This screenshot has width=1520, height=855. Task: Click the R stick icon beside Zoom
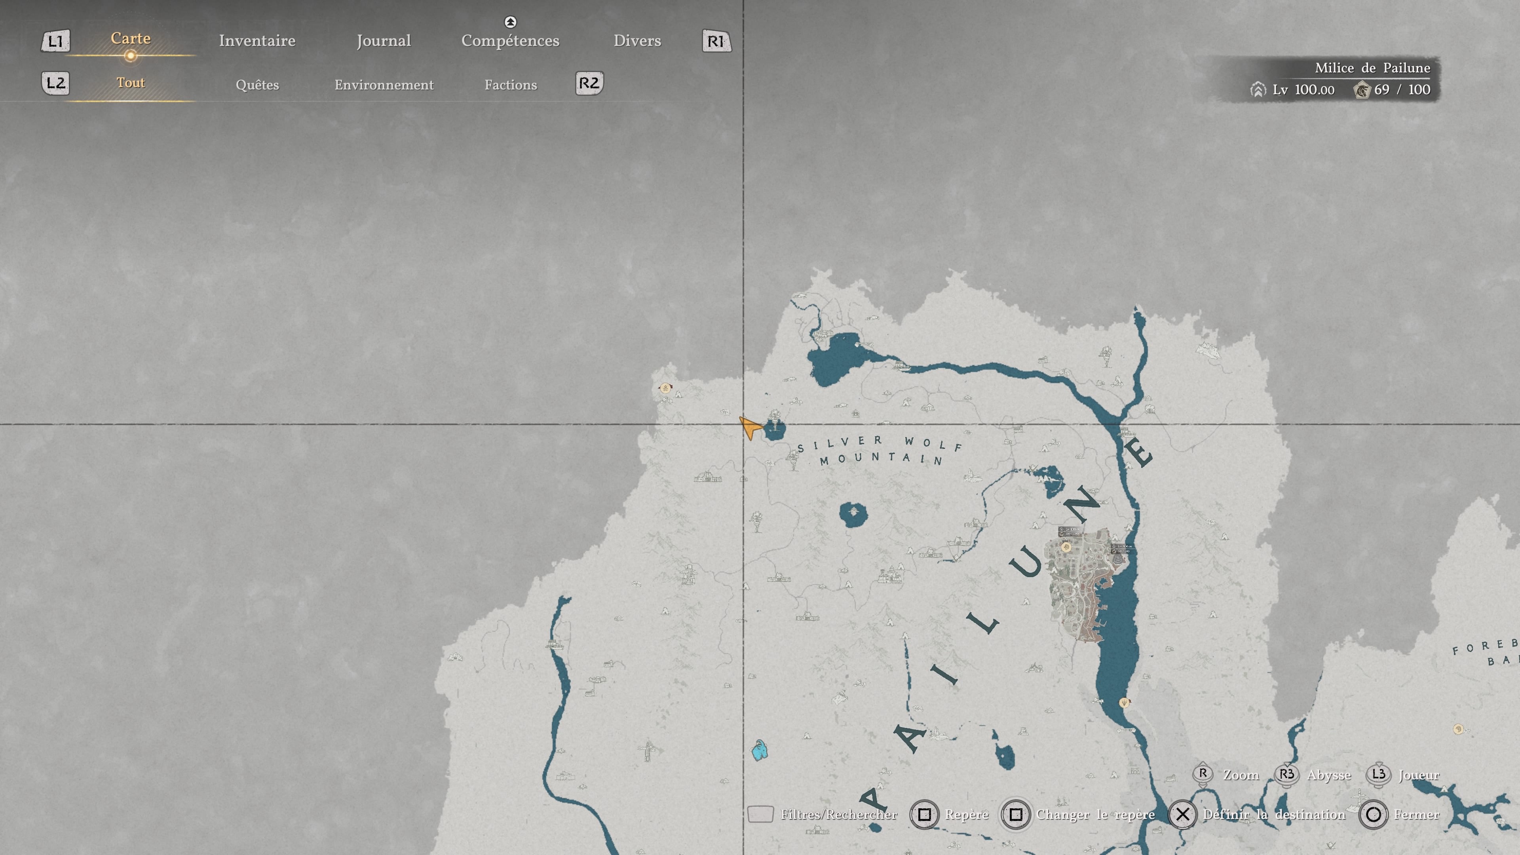pyautogui.click(x=1203, y=774)
